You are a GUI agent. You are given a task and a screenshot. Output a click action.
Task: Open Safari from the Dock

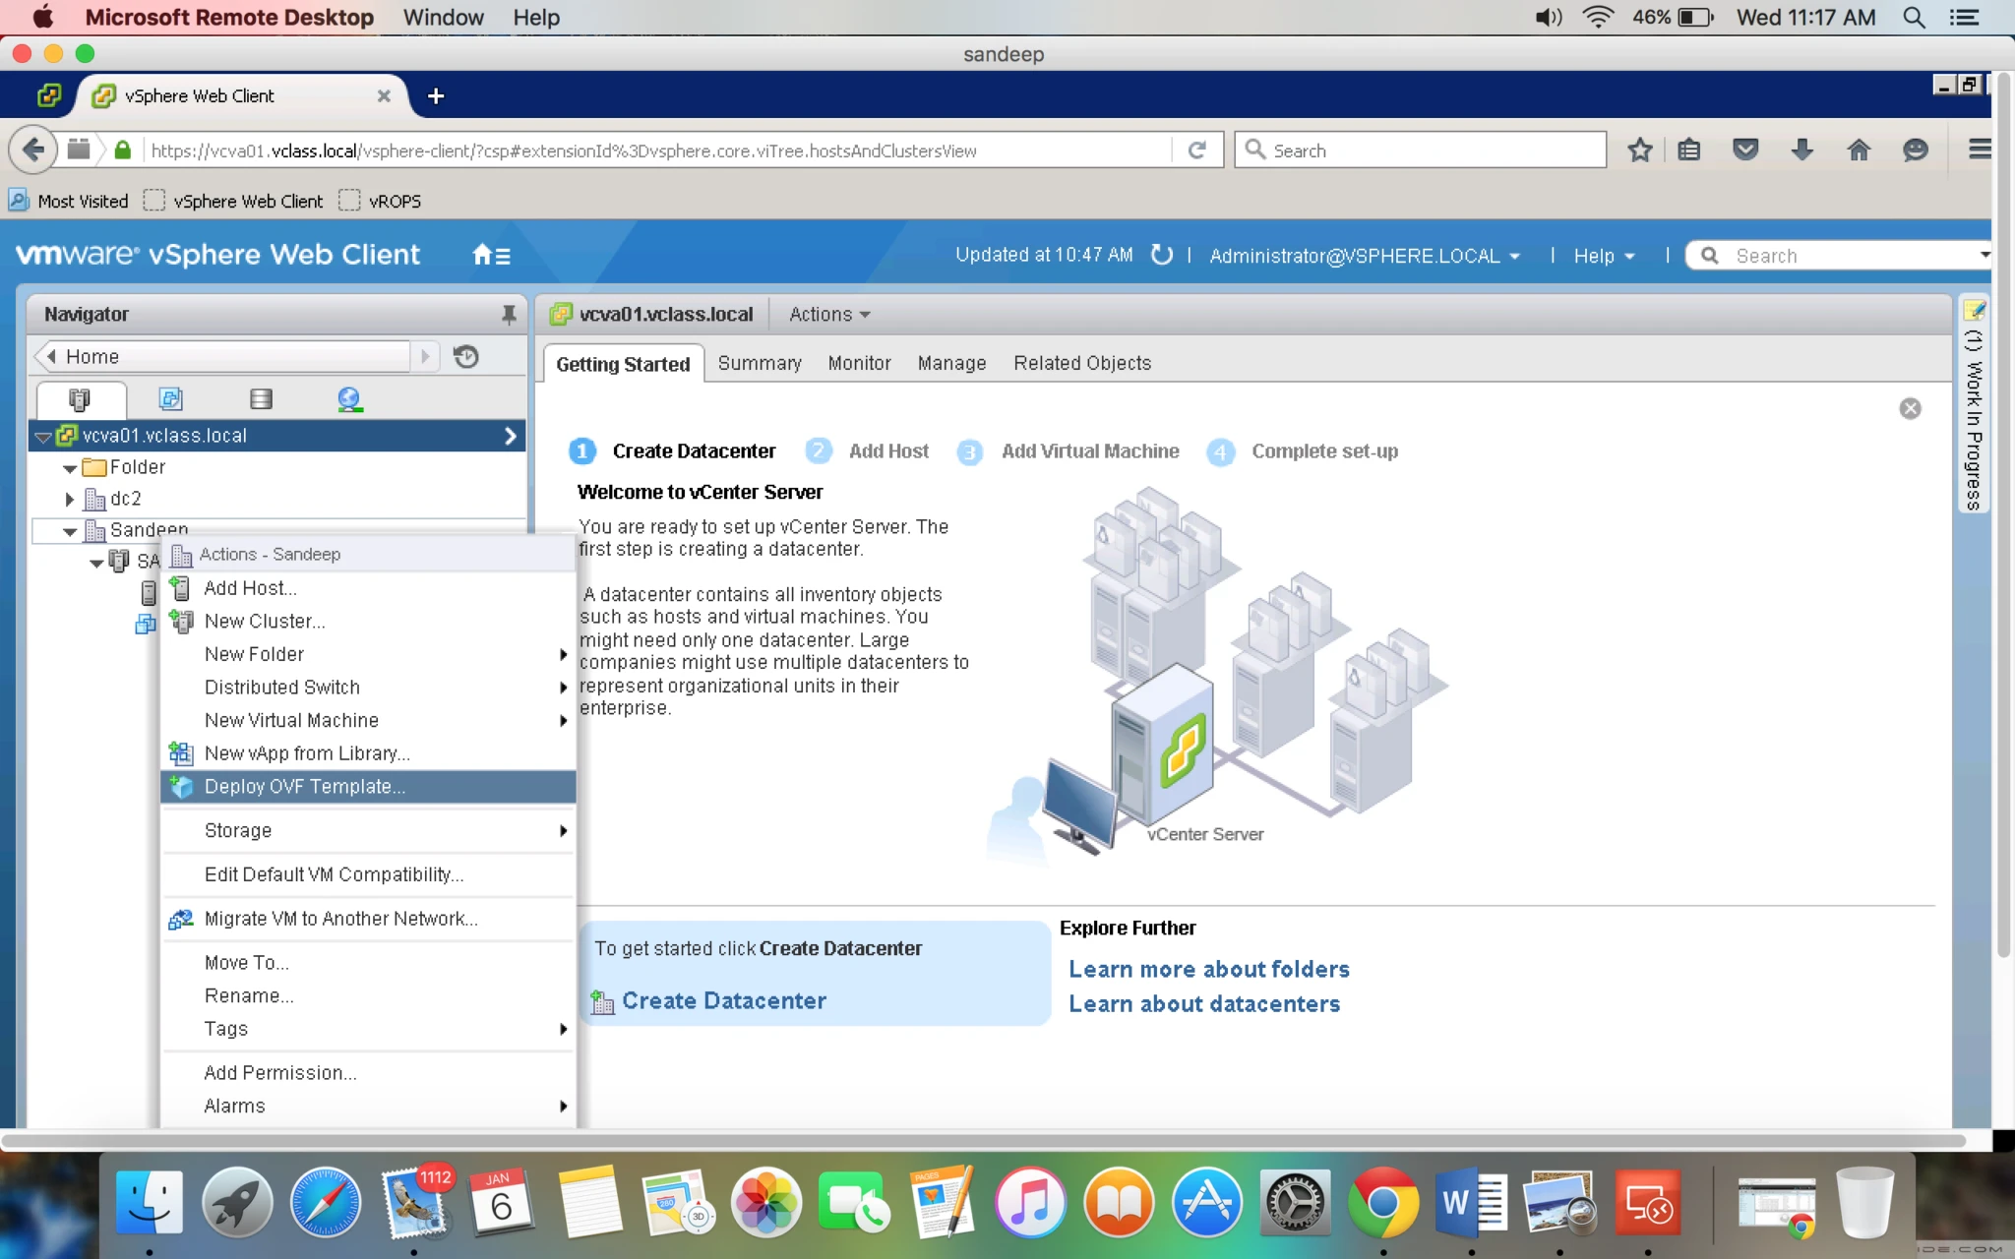(x=325, y=1202)
